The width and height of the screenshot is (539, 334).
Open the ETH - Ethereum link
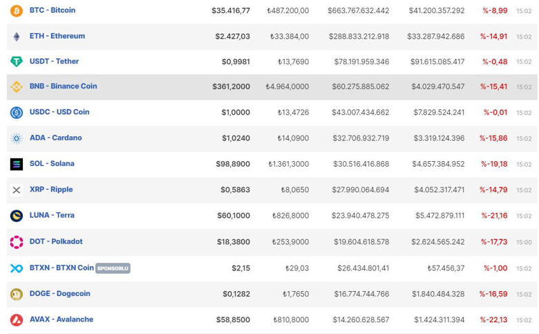[57, 36]
